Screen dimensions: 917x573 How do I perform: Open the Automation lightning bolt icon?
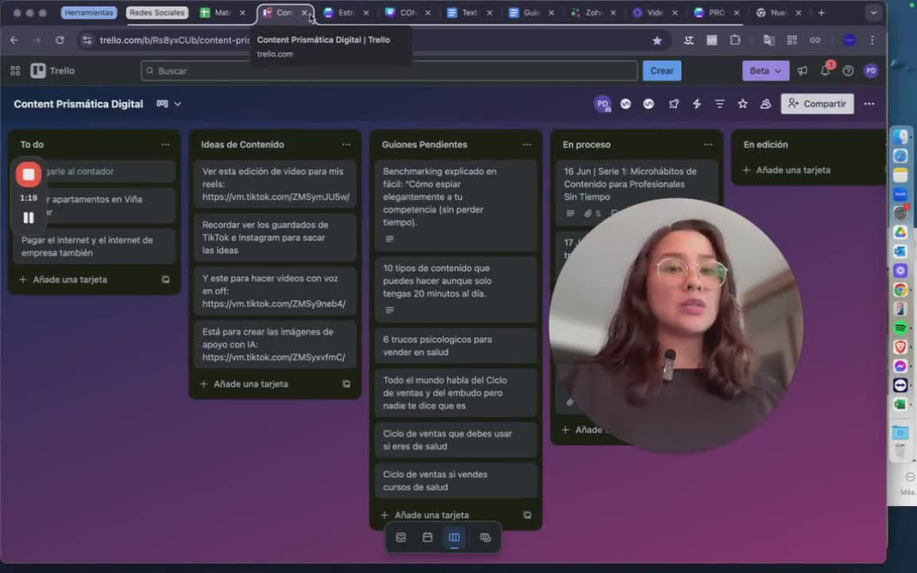coord(697,105)
